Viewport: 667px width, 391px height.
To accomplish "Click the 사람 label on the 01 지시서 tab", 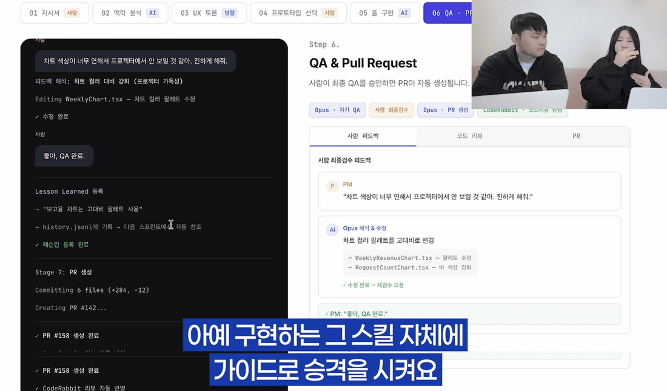I will click(x=72, y=13).
